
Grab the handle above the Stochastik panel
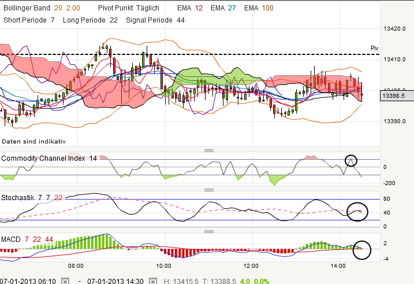(x=209, y=190)
